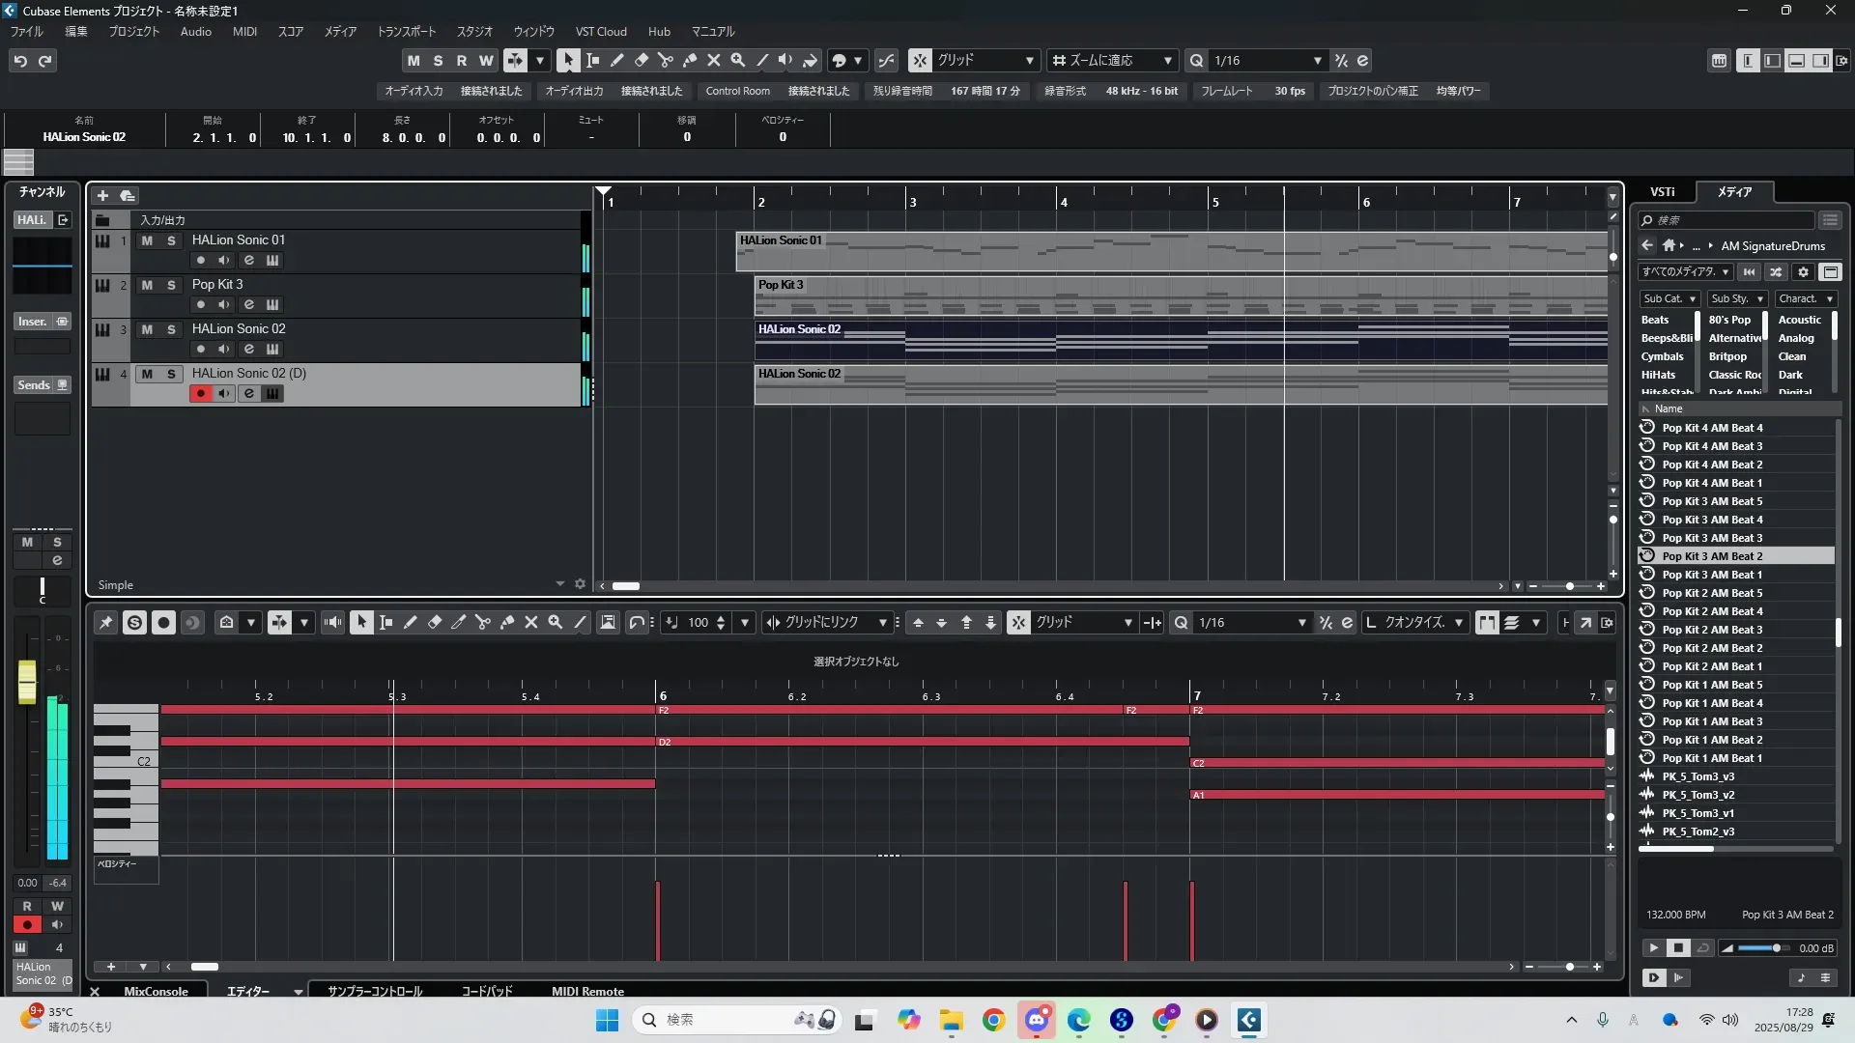Image resolution: width=1855 pixels, height=1043 pixels.
Task: Open the MIDI menu
Action: click(244, 32)
